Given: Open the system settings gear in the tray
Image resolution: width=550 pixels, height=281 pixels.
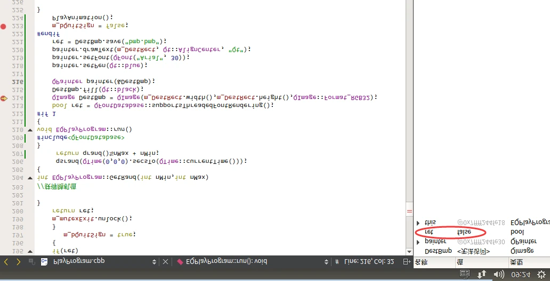Looking at the screenshot, I should click(541, 274).
